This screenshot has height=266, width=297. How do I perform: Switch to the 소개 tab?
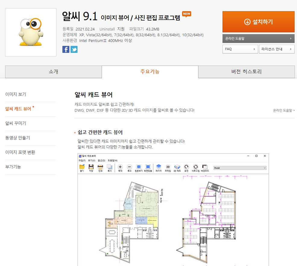point(53,72)
